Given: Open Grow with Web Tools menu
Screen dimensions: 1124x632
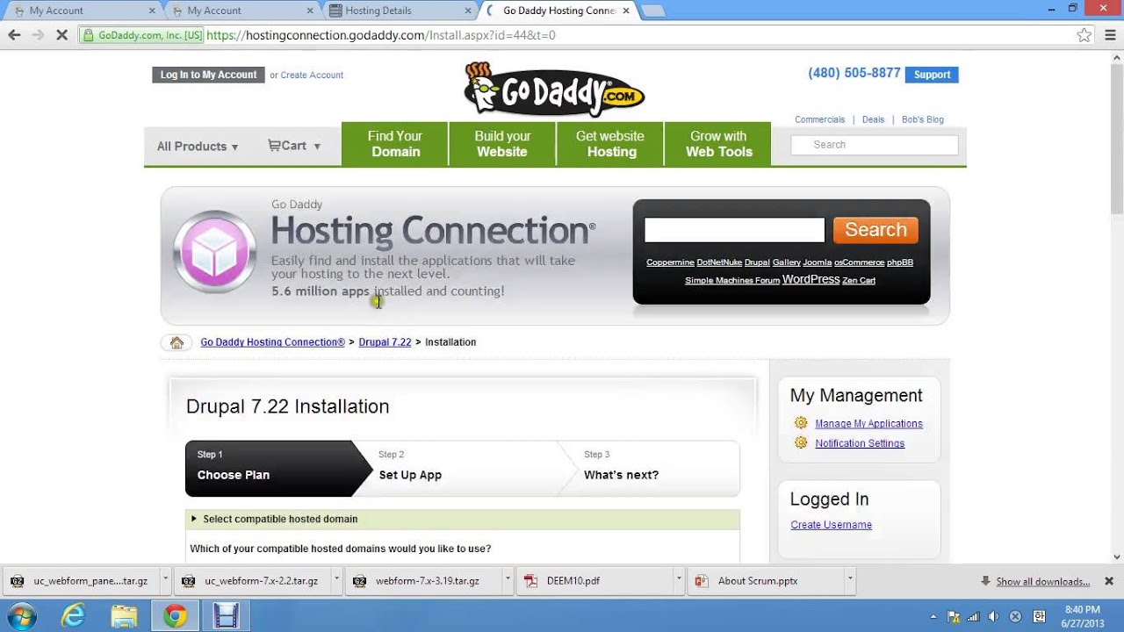Looking at the screenshot, I should tap(718, 144).
